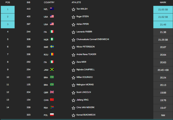This screenshot has height=120, width=173.
Task: Click the China flag icon
Action: pyautogui.click(x=52, y=100)
